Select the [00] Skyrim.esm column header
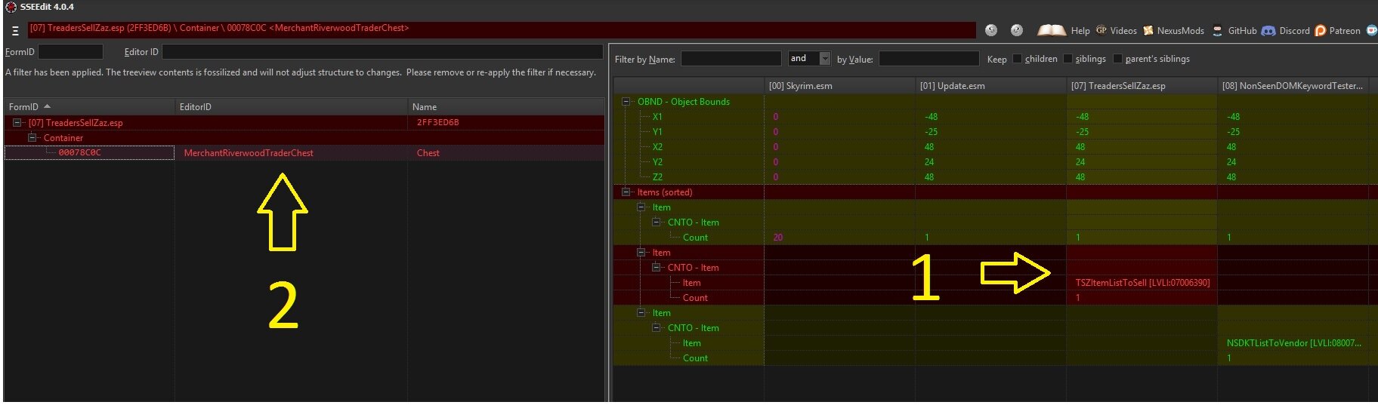1378x405 pixels. [839, 85]
